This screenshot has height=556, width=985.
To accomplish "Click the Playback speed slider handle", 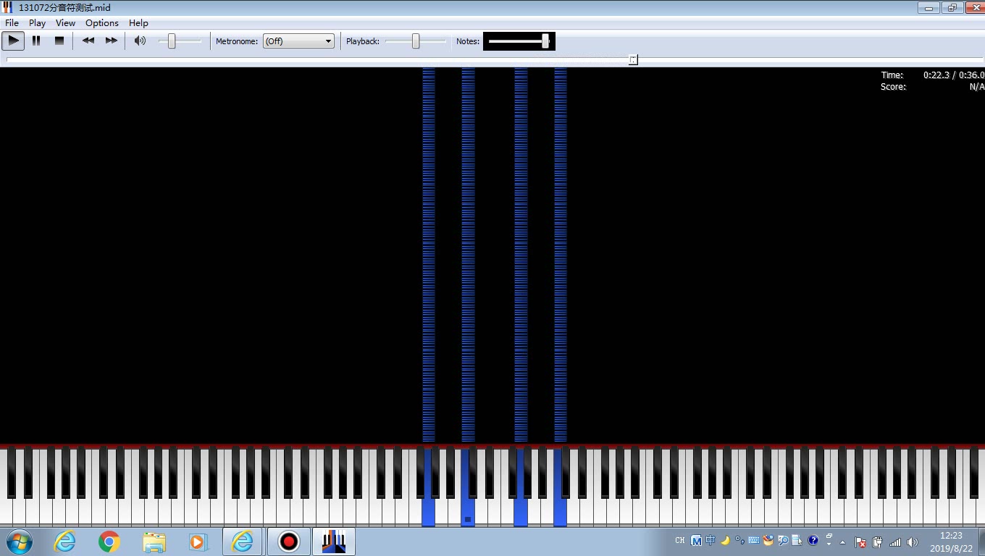I will point(416,41).
